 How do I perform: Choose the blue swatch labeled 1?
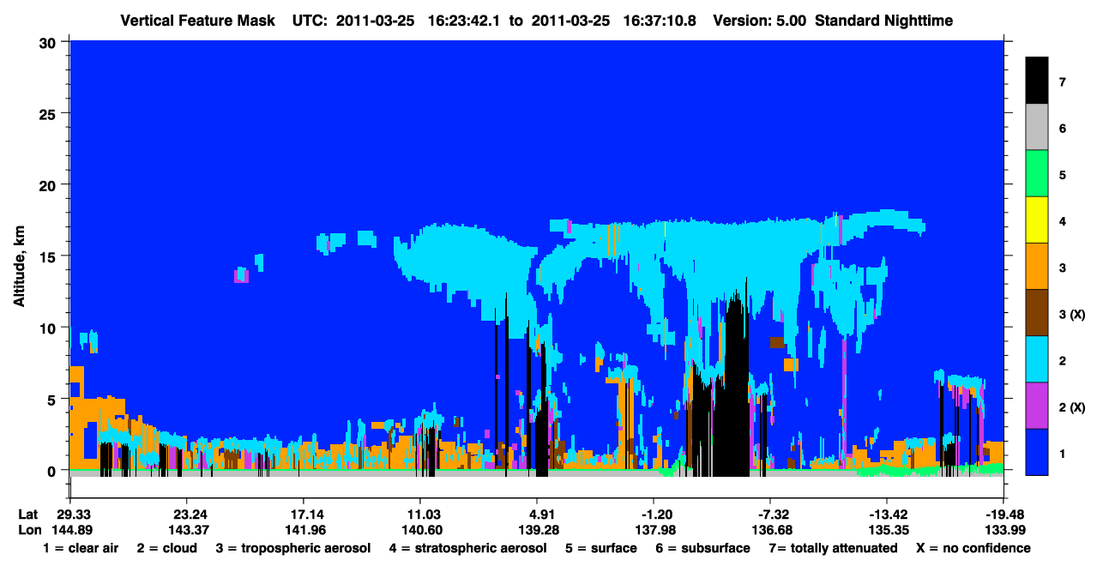click(x=1037, y=452)
